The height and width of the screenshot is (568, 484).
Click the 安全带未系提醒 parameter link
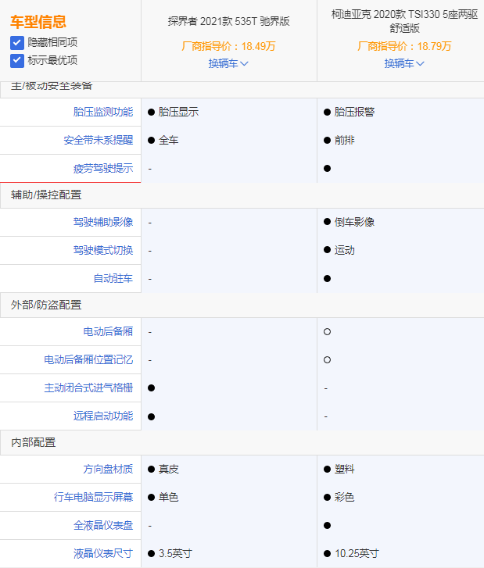click(x=99, y=140)
